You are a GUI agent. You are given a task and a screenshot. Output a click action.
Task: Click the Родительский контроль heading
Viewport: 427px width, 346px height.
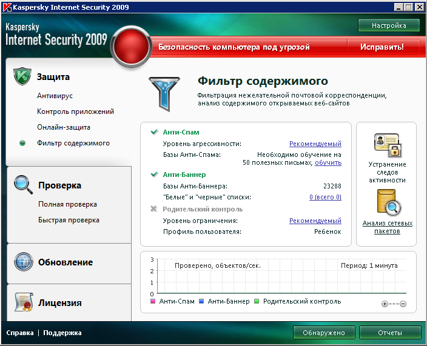coord(203,209)
